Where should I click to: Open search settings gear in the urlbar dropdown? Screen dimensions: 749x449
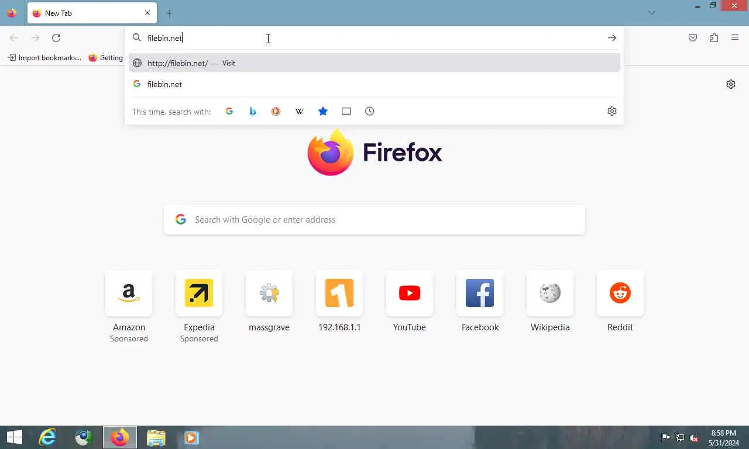(x=612, y=111)
